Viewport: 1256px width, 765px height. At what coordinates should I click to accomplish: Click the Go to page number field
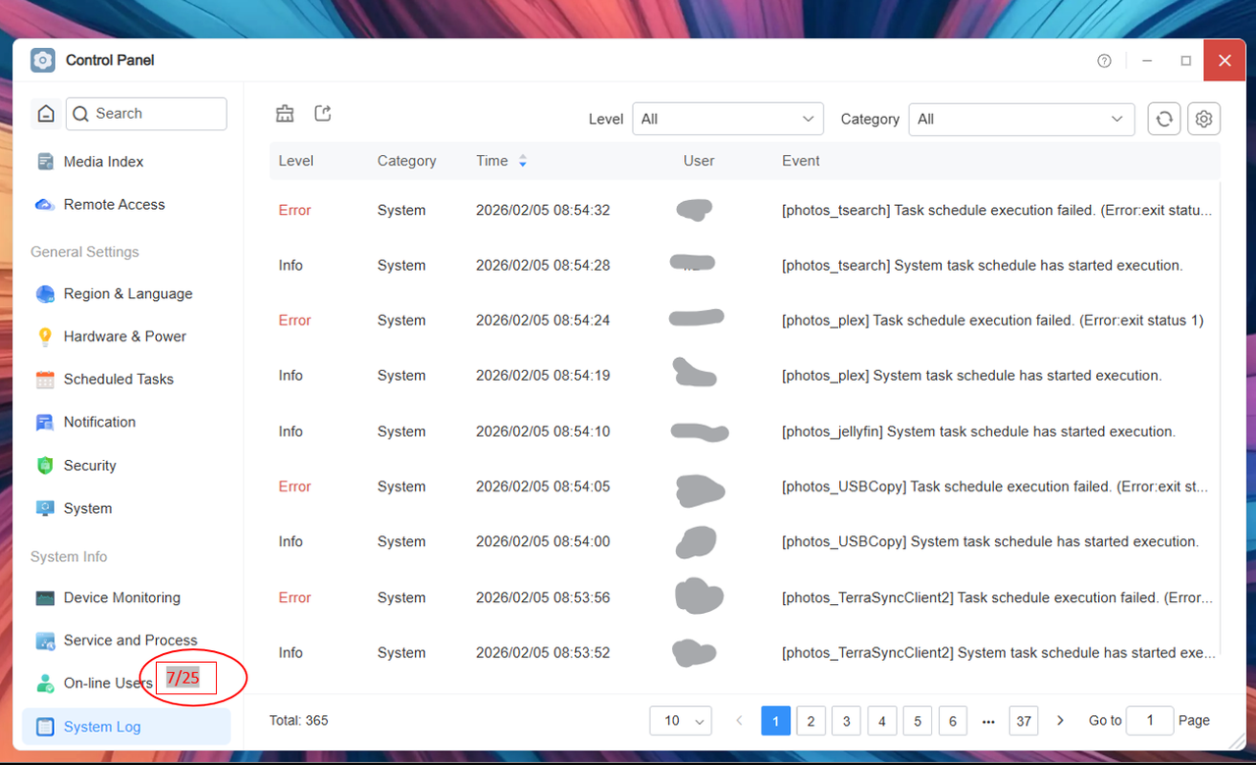(1150, 721)
